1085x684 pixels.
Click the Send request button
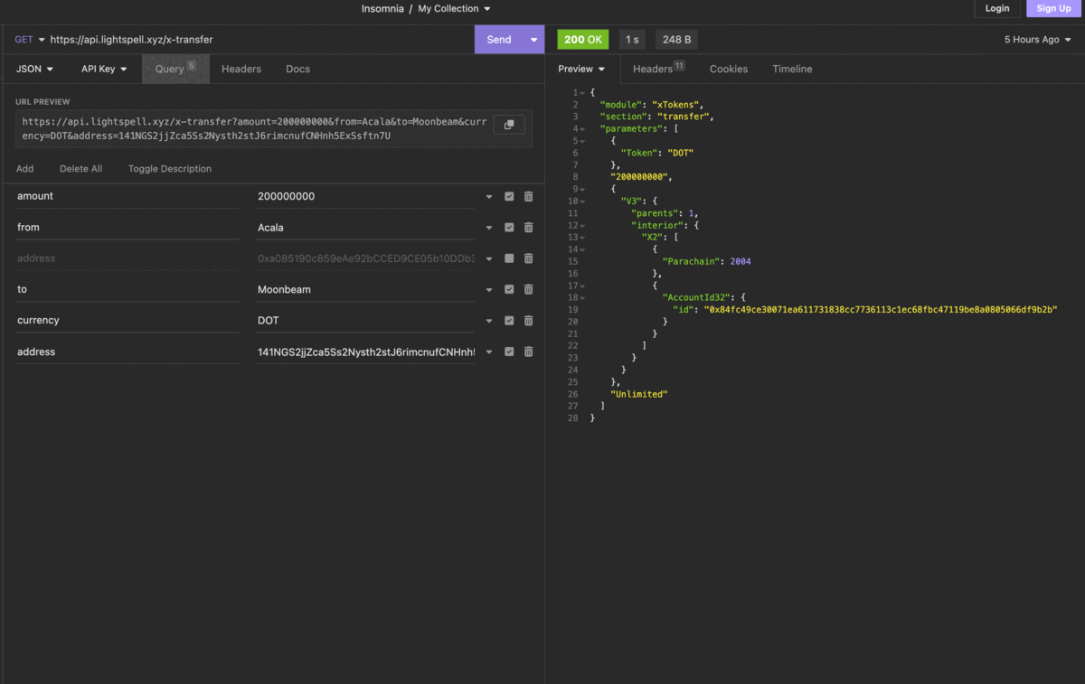498,40
